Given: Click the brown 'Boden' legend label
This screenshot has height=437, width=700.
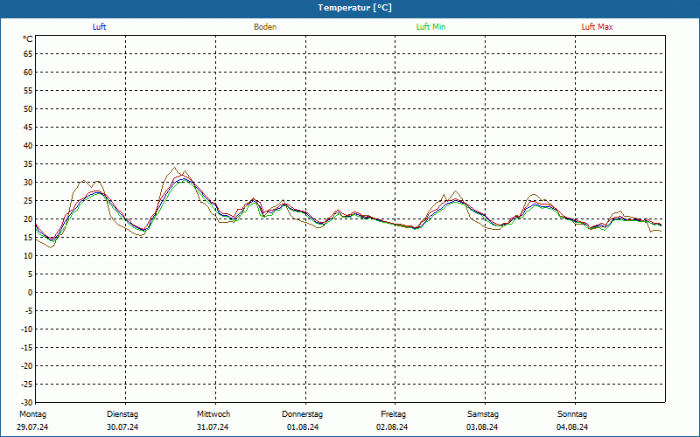Looking at the screenshot, I should [265, 27].
